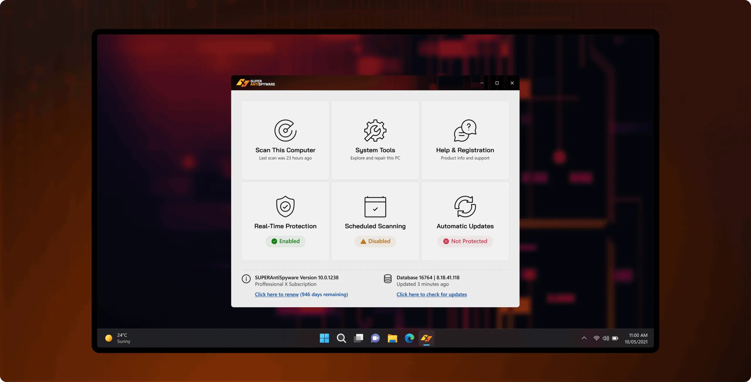
Task: Open the Automatic Updates title
Action: pyautogui.click(x=465, y=226)
